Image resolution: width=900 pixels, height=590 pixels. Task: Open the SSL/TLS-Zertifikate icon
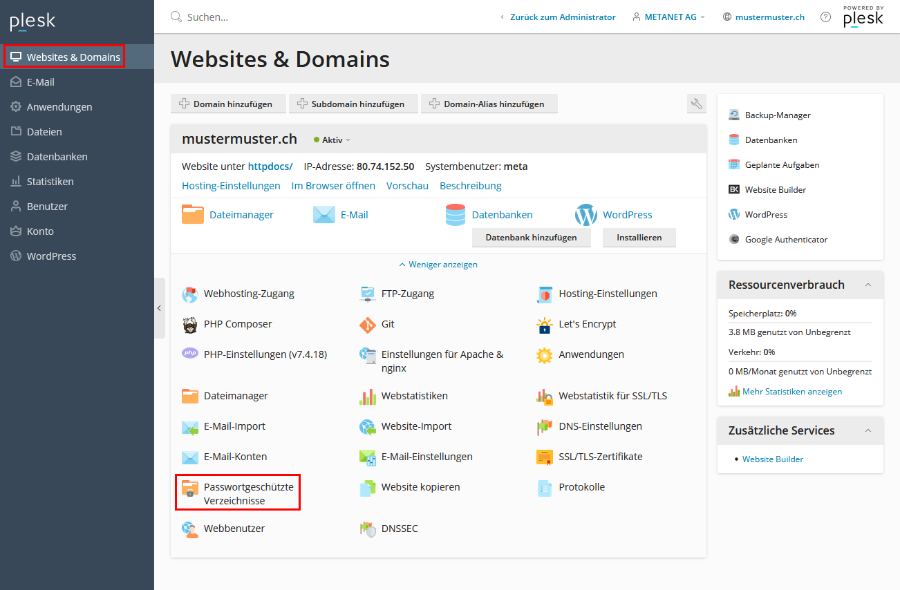(545, 457)
